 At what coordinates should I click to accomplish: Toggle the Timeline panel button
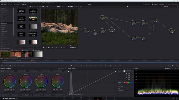[x=155, y=4]
